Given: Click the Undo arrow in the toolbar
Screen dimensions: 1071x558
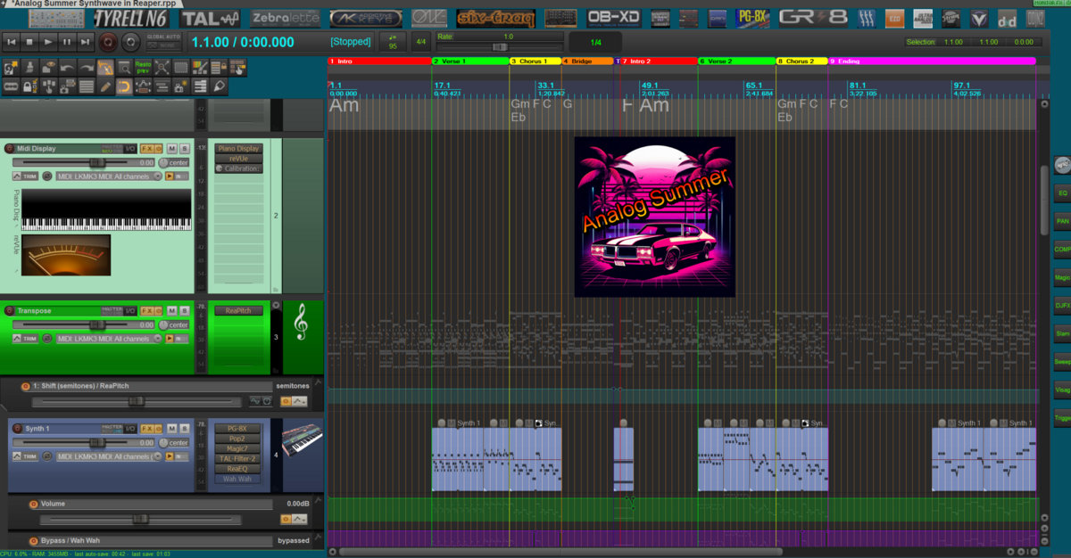Looking at the screenshot, I should tap(67, 68).
